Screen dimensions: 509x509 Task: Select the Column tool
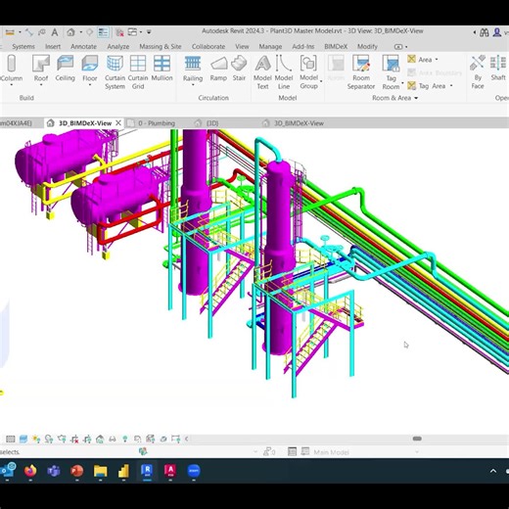pyautogui.click(x=12, y=70)
